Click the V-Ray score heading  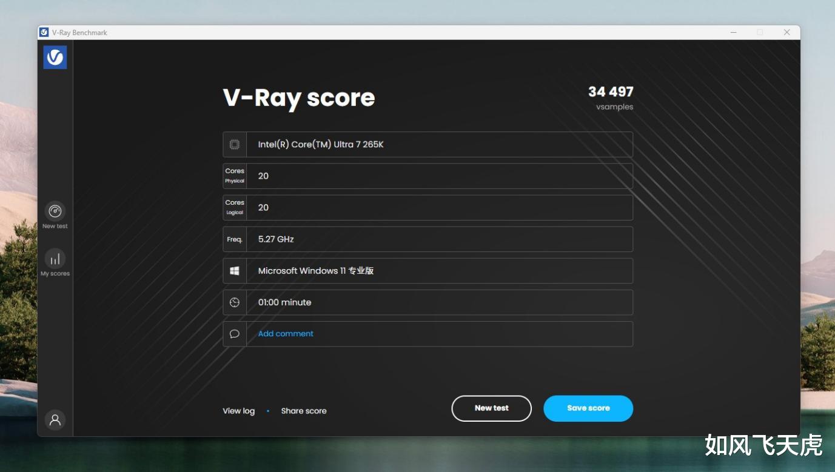click(x=299, y=98)
